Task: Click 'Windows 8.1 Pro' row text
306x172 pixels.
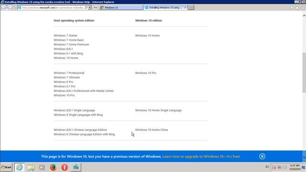Action: [65, 86]
